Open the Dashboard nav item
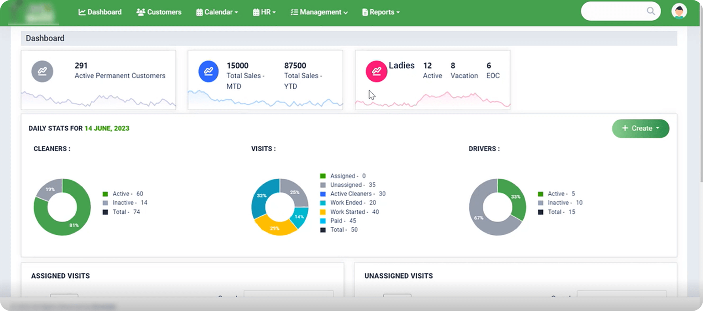Image resolution: width=703 pixels, height=311 pixels. (x=100, y=12)
